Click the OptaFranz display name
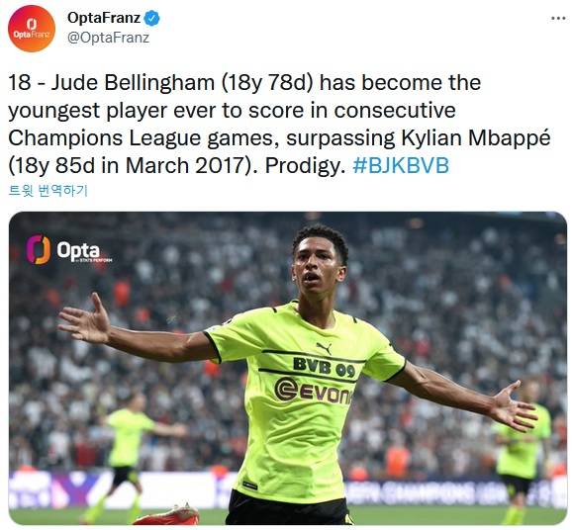Viewport: 572px width, 530px height. tap(104, 18)
